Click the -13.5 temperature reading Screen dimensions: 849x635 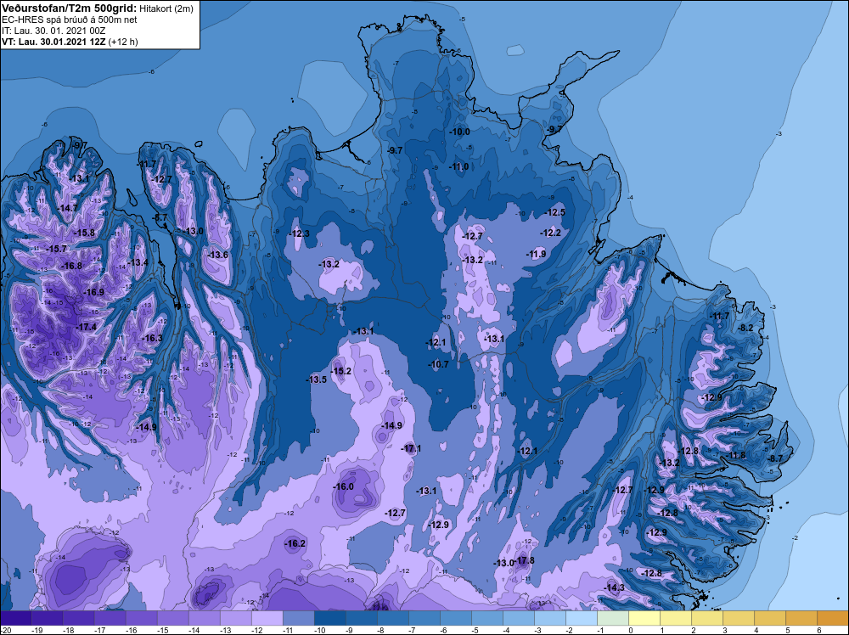317,379
